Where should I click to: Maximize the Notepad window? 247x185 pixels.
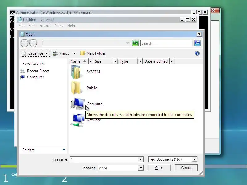(x=188, y=19)
